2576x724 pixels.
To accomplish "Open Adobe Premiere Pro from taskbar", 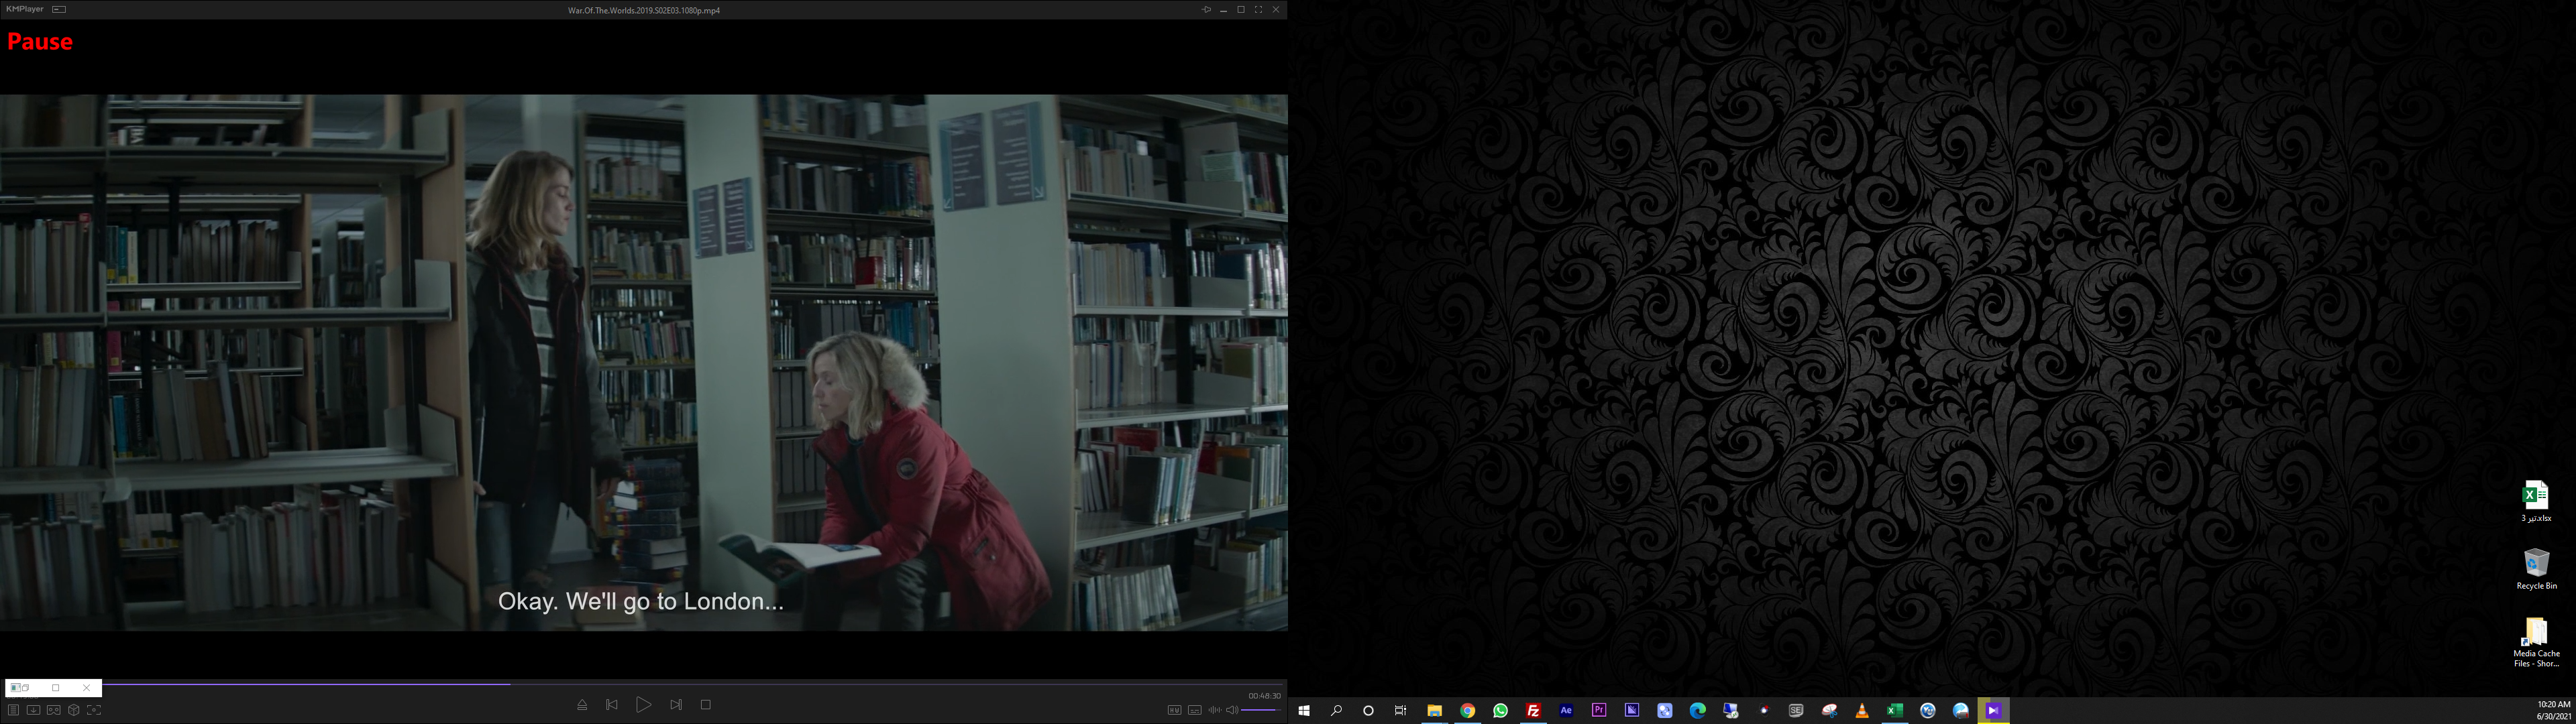I will click(1599, 710).
